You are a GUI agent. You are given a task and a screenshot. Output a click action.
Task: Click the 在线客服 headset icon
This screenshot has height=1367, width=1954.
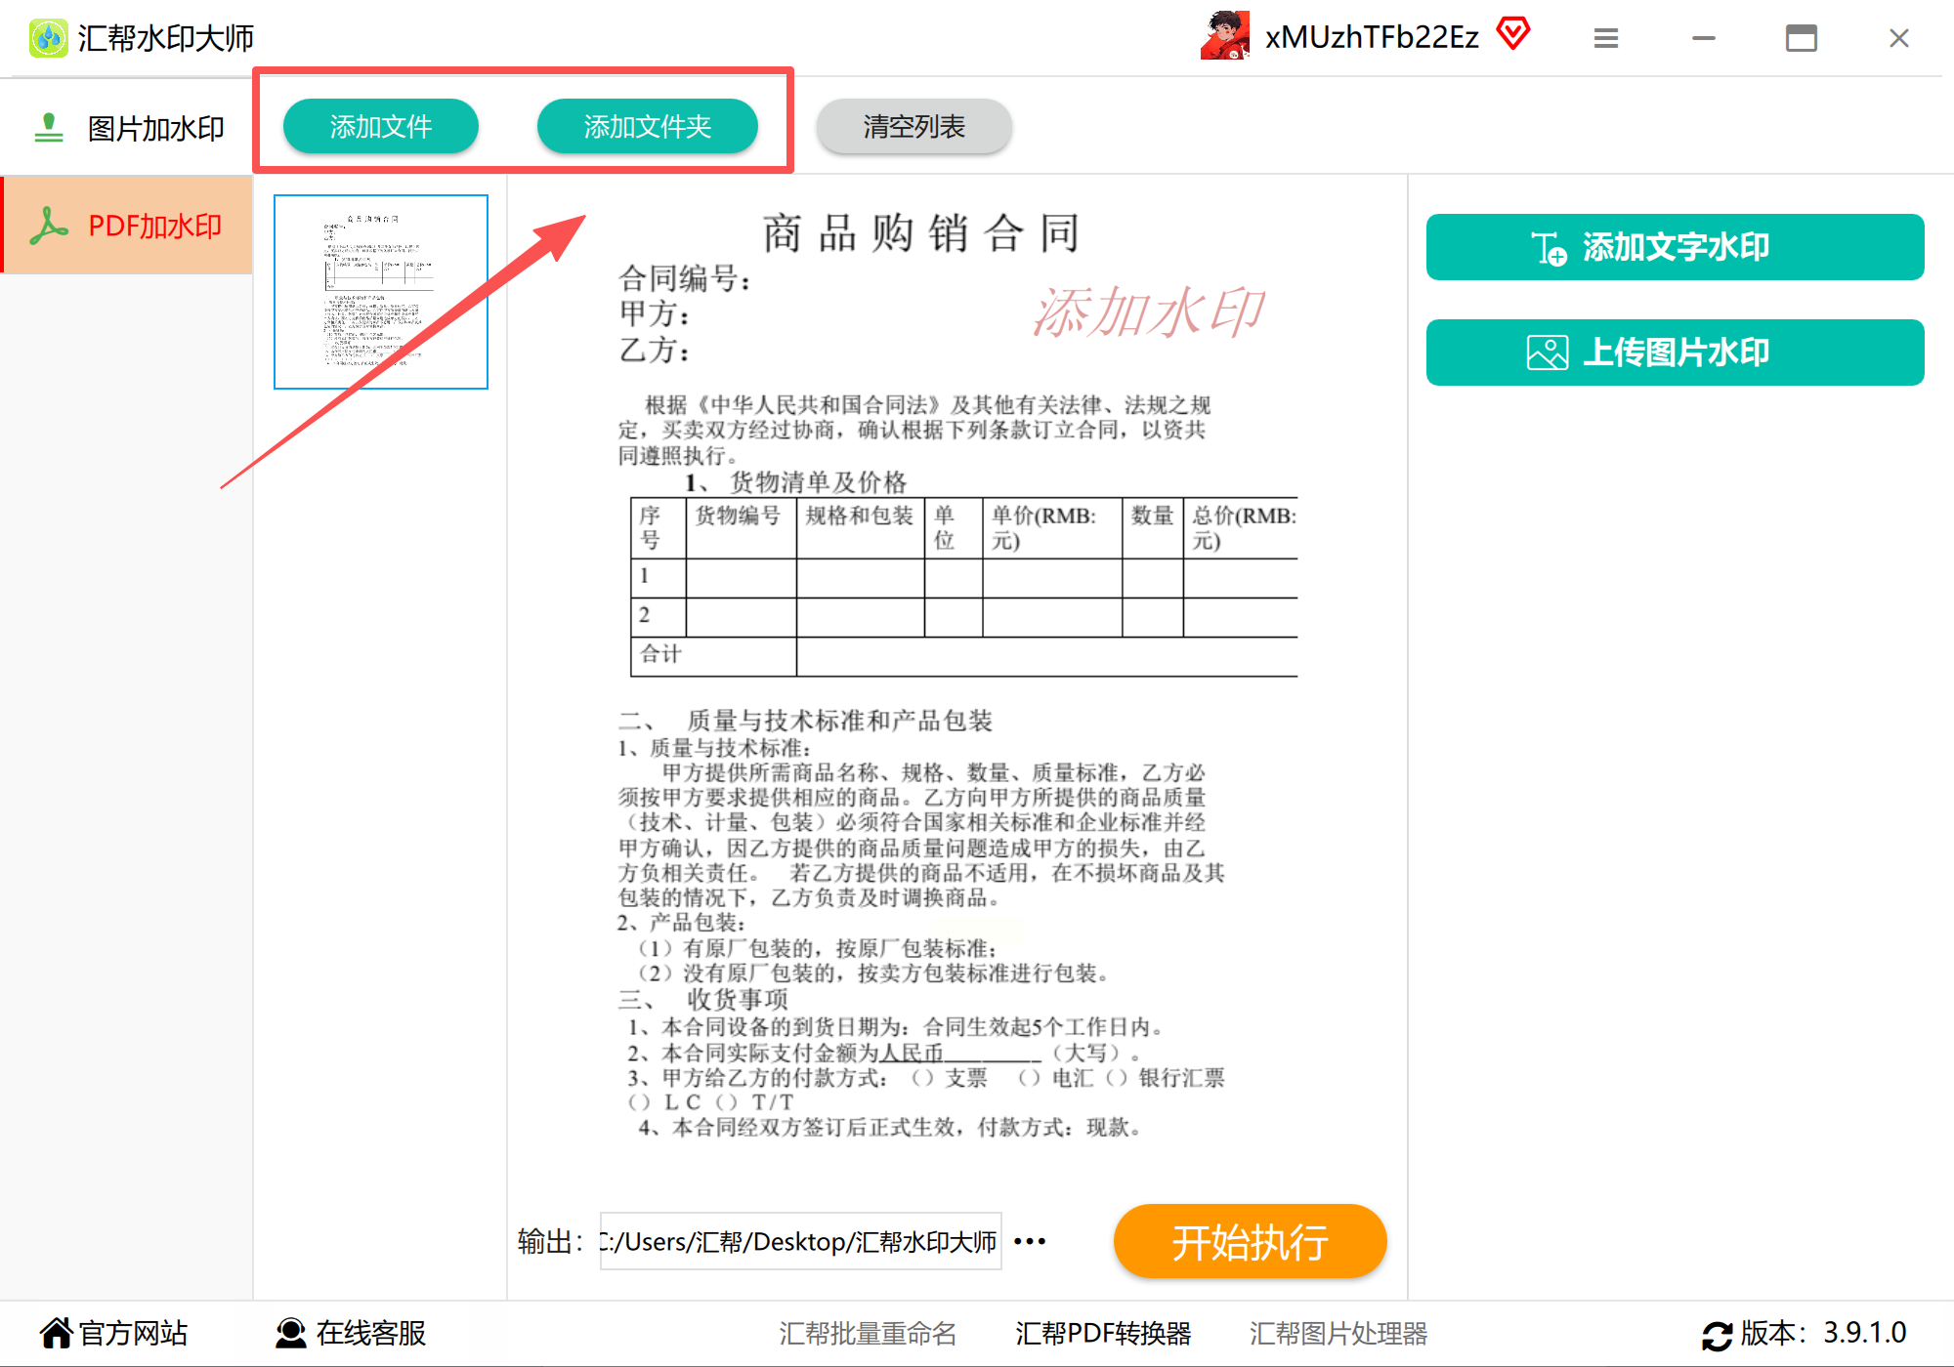coord(290,1333)
